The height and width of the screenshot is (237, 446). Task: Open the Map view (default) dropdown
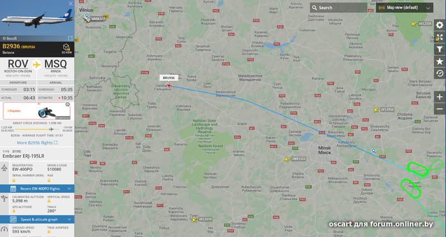(405, 8)
